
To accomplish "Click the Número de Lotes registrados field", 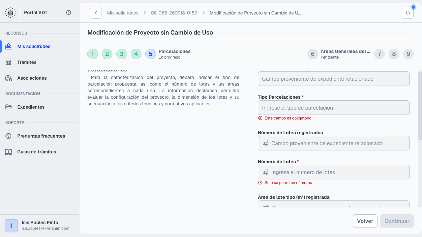I will pyautogui.click(x=334, y=143).
